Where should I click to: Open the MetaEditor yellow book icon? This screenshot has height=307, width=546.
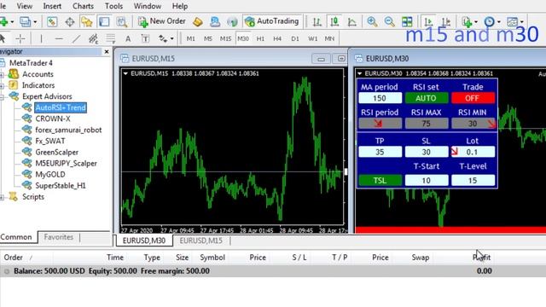click(x=198, y=21)
